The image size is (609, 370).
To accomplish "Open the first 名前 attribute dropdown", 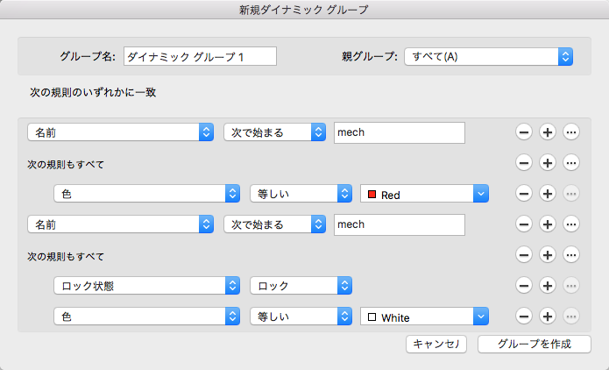I will tap(121, 132).
